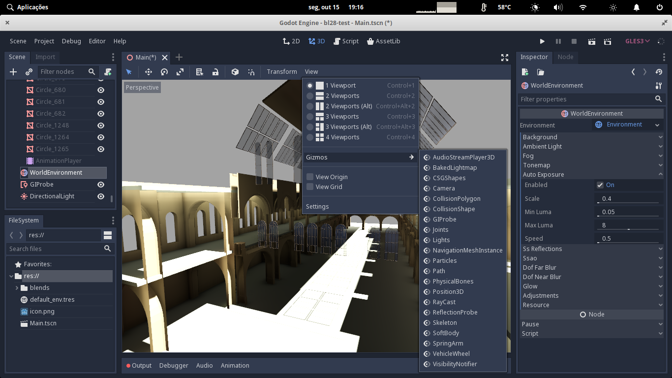Screen dimensions: 672x378
Task: Select the Move mode tool icon
Action: [148, 72]
